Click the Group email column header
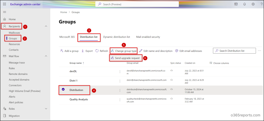The image size is (264, 121). tap(133, 63)
